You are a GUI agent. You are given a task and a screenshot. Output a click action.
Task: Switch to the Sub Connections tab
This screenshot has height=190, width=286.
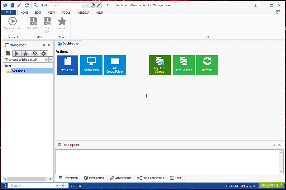click(x=151, y=178)
